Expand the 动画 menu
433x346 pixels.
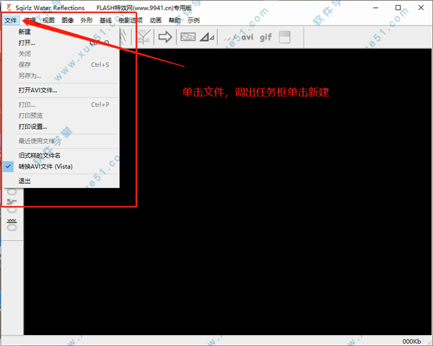coord(155,21)
